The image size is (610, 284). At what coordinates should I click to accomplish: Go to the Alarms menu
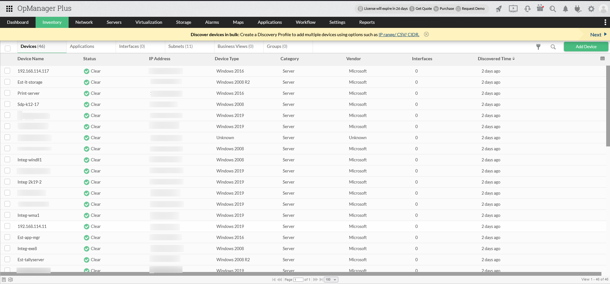pos(212,22)
